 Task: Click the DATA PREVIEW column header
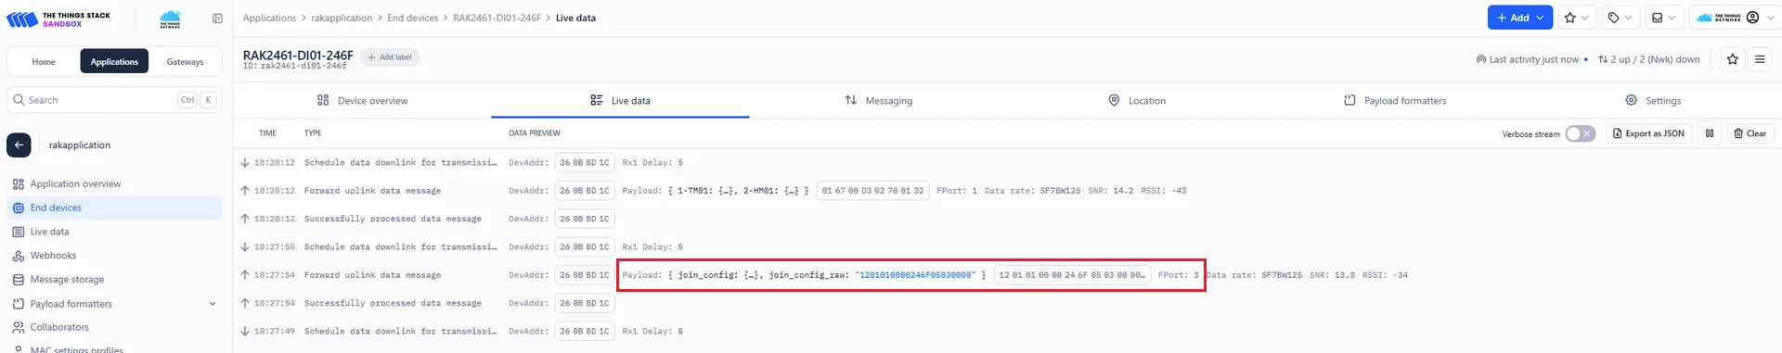tap(535, 133)
